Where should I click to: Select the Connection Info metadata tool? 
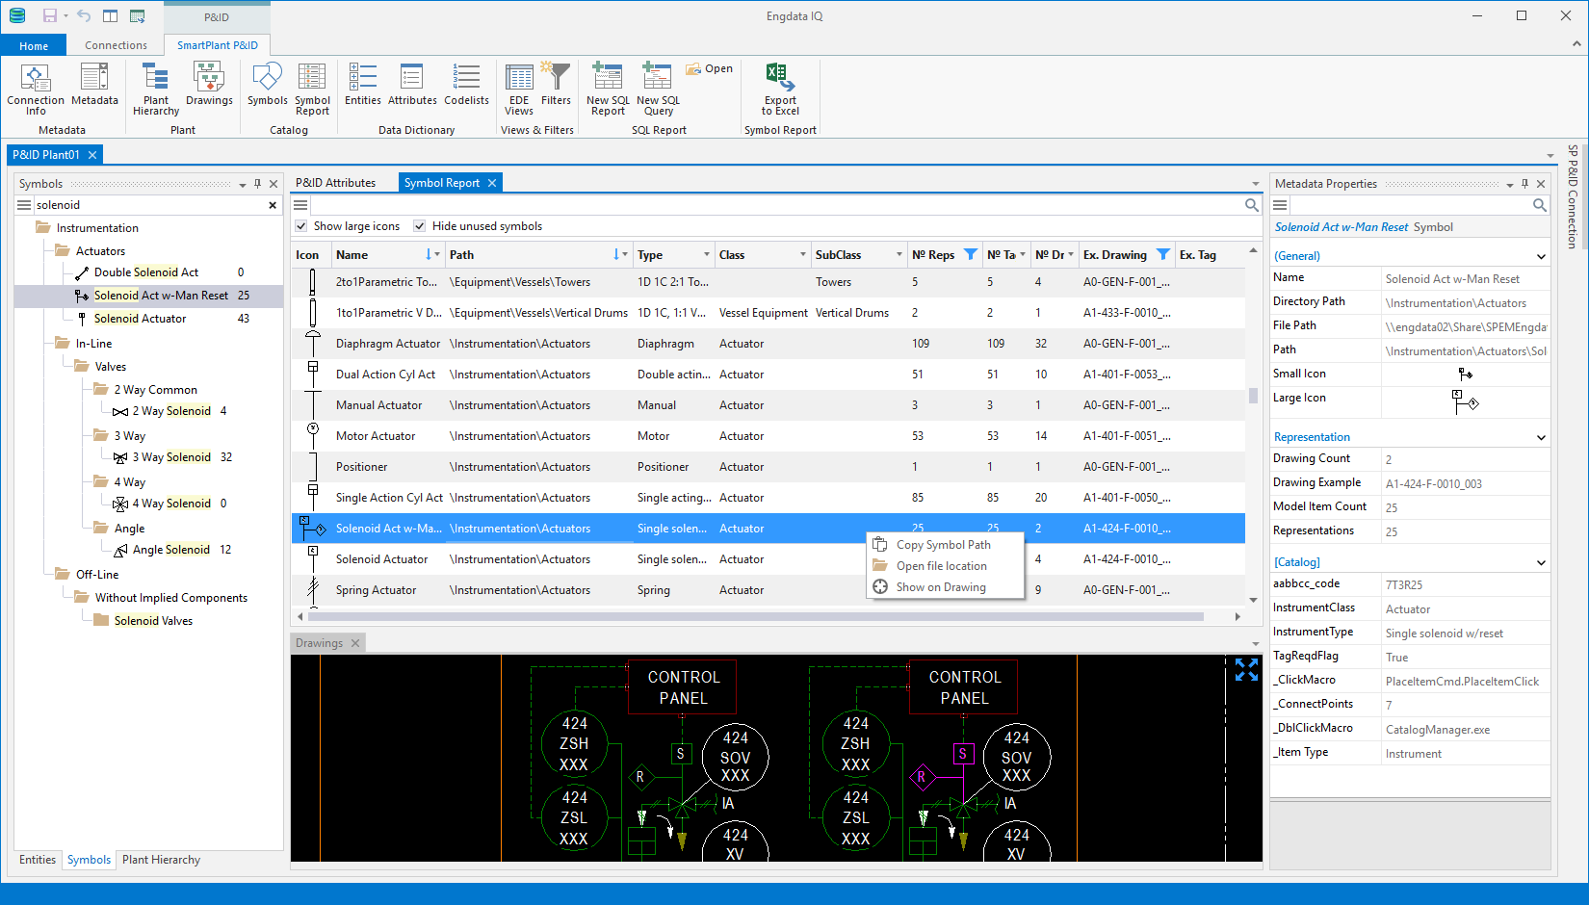tap(36, 89)
